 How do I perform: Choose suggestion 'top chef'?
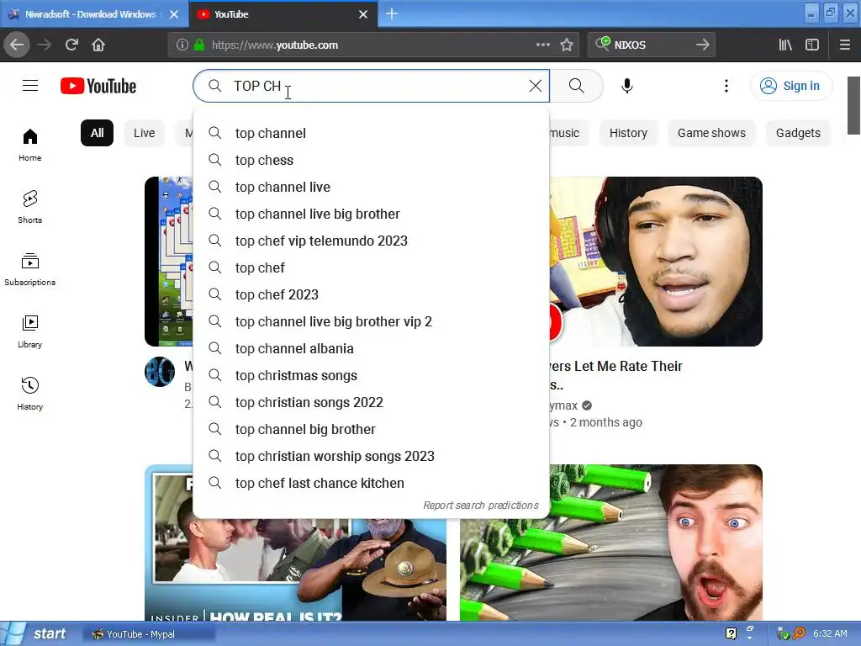coord(371,267)
